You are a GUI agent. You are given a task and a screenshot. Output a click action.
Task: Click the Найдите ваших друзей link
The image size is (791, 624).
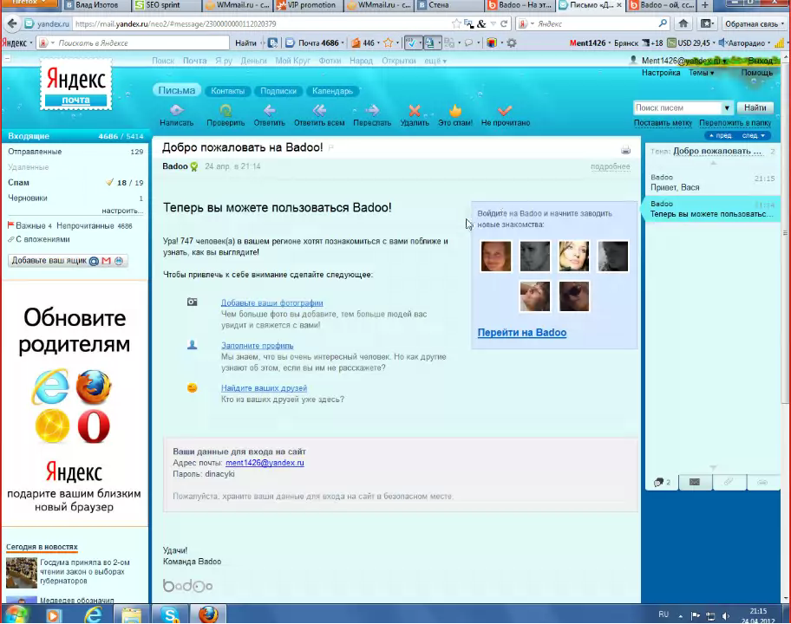coord(264,388)
